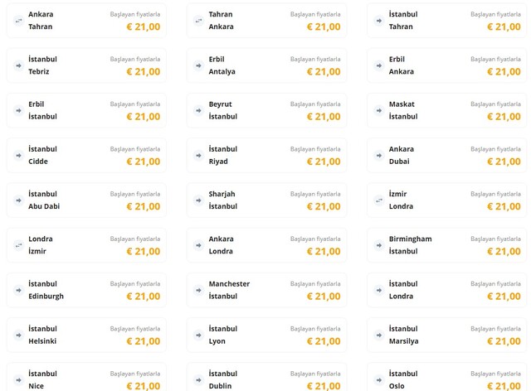
Task: Click round-trip icon on Londra–İzmir card
Action: point(18,244)
